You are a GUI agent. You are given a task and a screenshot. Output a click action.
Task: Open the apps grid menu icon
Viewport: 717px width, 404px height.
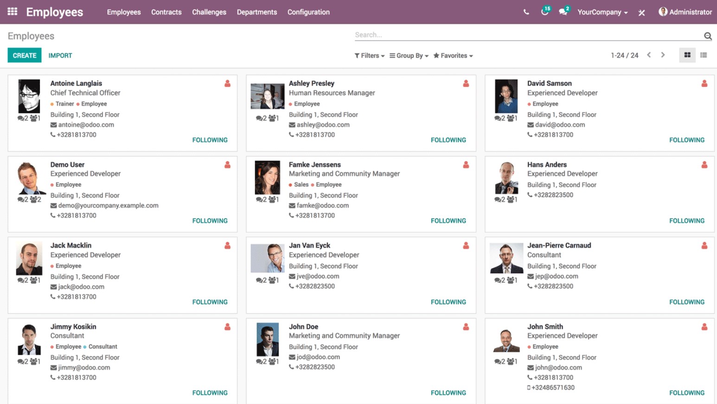pyautogui.click(x=13, y=12)
